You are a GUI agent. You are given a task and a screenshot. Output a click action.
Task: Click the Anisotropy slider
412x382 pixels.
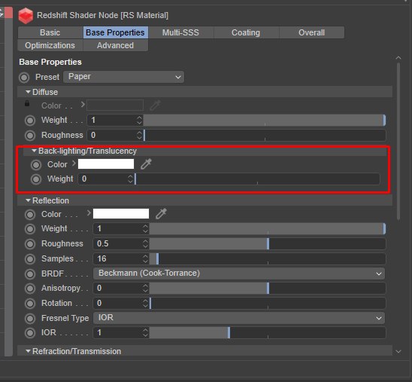(x=267, y=288)
